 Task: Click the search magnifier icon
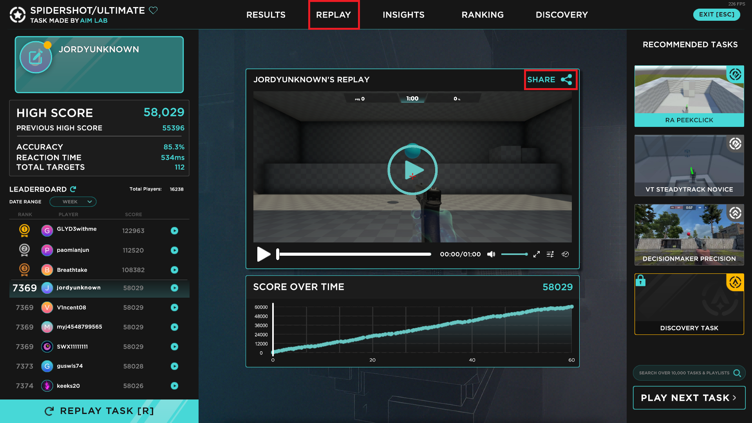[x=737, y=373]
